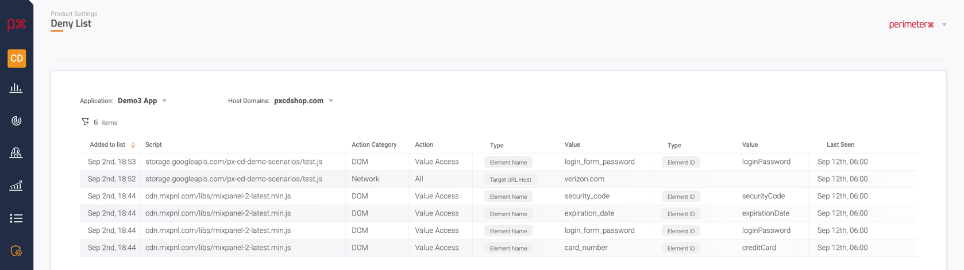Open the orange CD product badge
The width and height of the screenshot is (964, 270).
pos(17,58)
